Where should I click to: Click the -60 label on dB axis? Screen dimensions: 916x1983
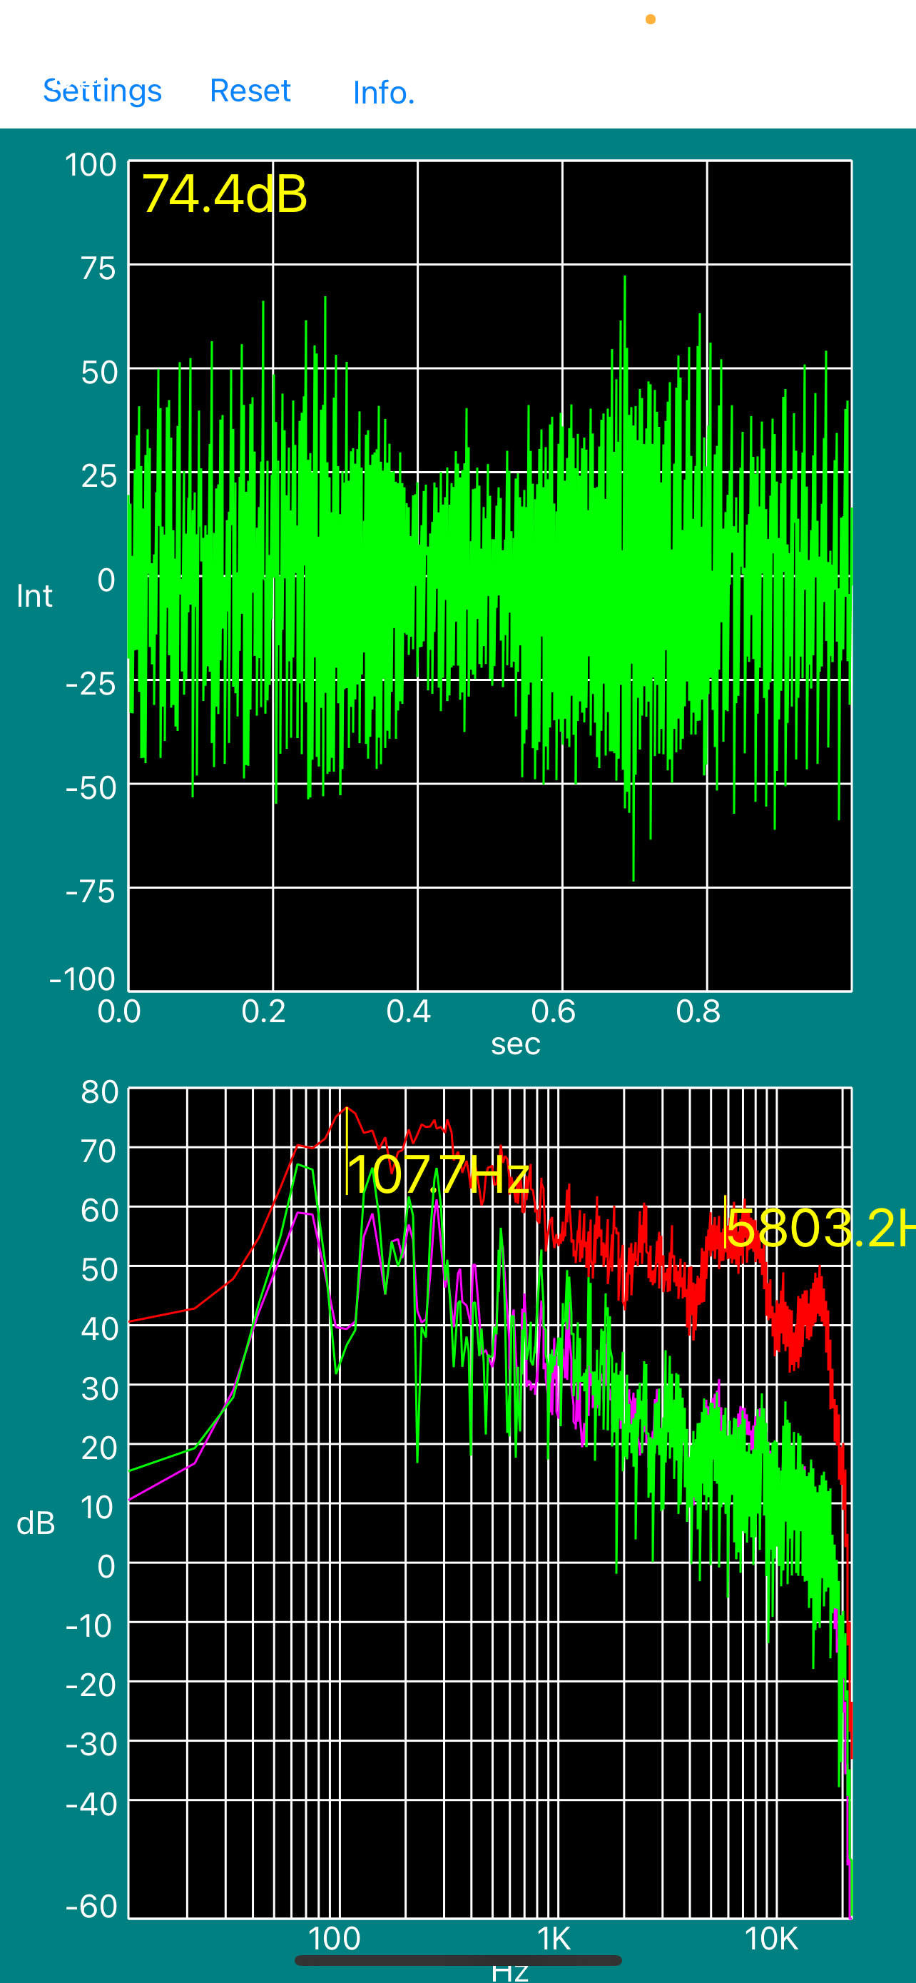(x=91, y=1906)
